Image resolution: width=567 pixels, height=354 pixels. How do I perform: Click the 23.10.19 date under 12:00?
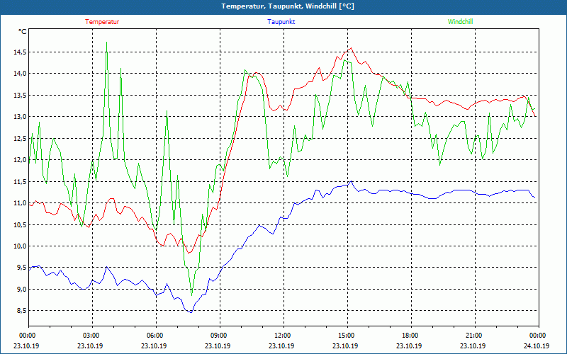pos(281,346)
